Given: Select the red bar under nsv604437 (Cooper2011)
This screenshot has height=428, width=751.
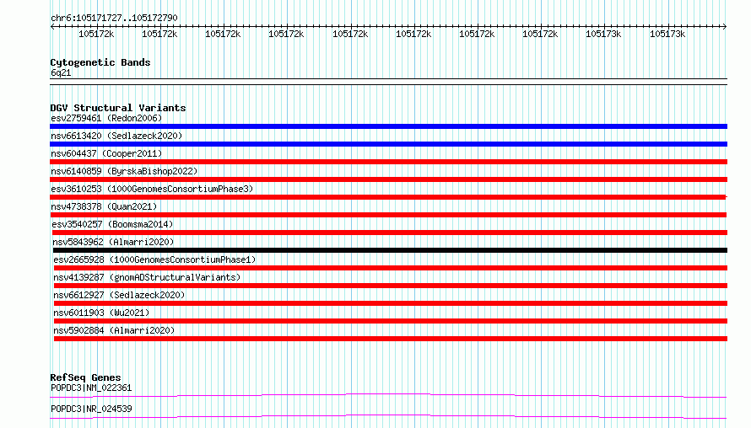Looking at the screenshot, I should coord(388,162).
